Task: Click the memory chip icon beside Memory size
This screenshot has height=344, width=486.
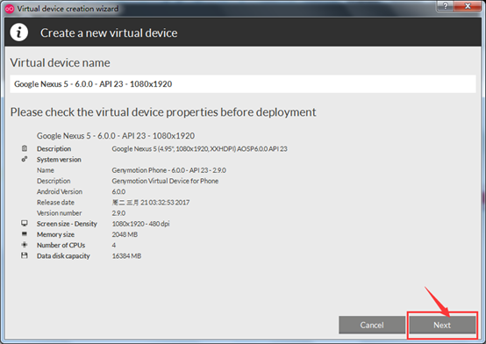Action: [25, 234]
